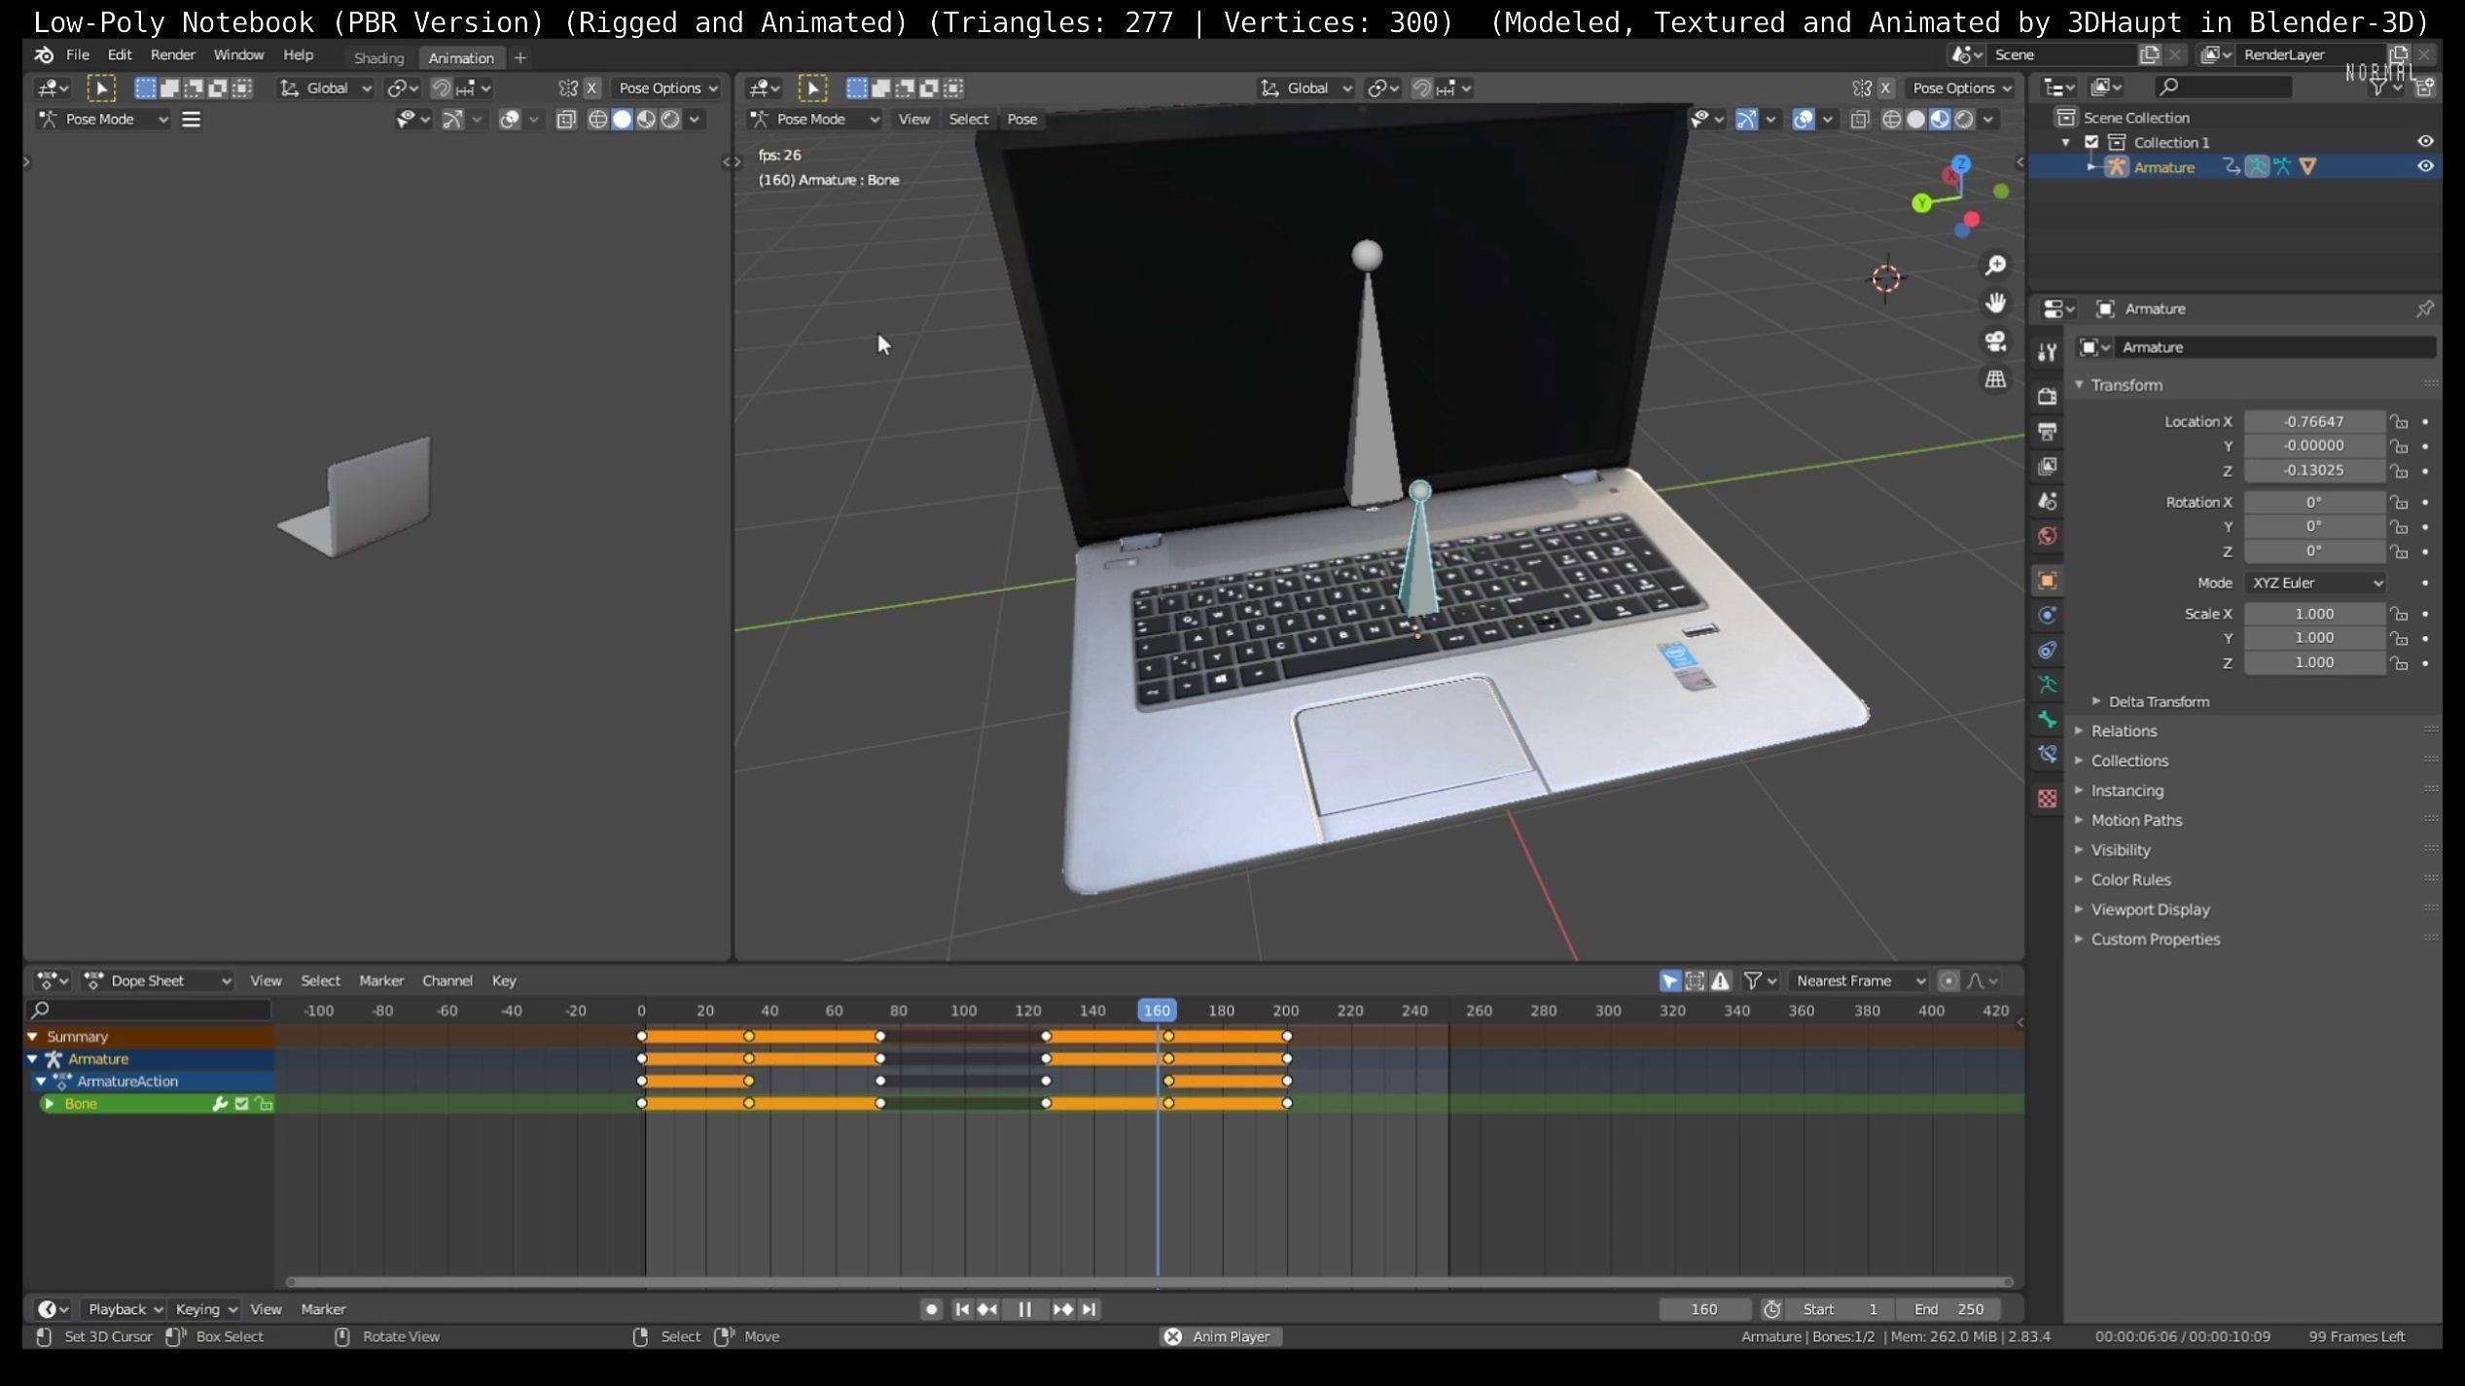The height and width of the screenshot is (1386, 2465).
Task: Open the Render menu
Action: pyautogui.click(x=172, y=55)
